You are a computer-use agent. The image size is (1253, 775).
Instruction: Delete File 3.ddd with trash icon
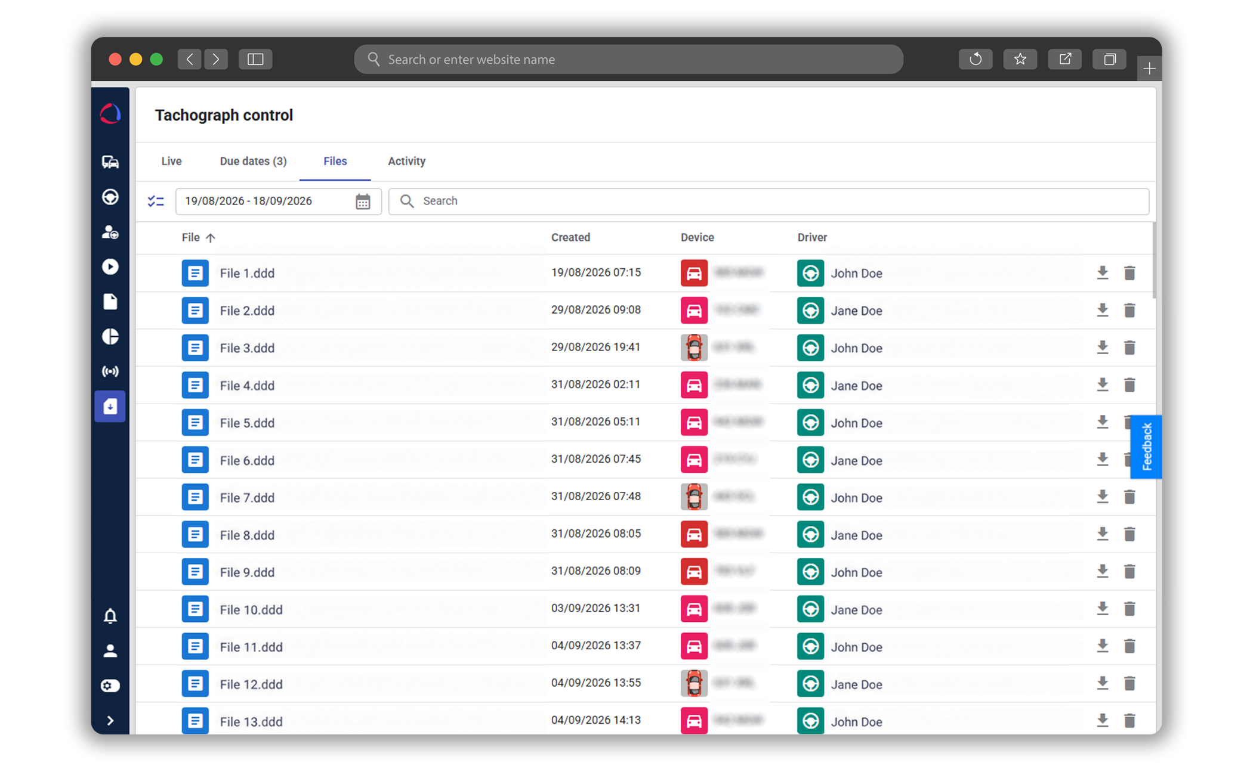1129,348
